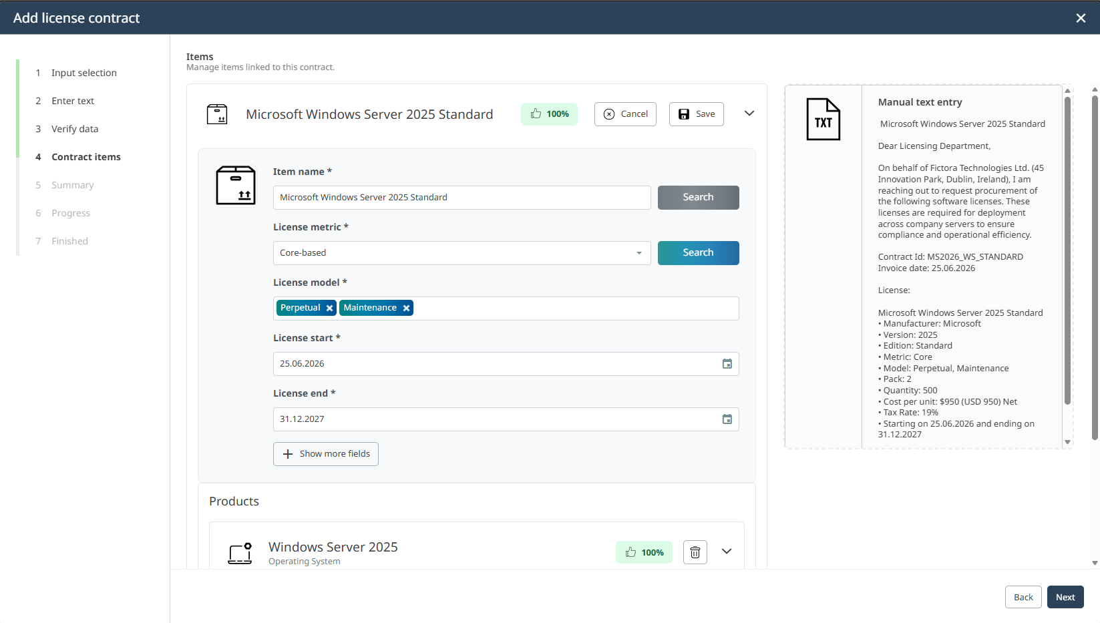Click the 100% badge on Windows Server 2025 product

(645, 552)
